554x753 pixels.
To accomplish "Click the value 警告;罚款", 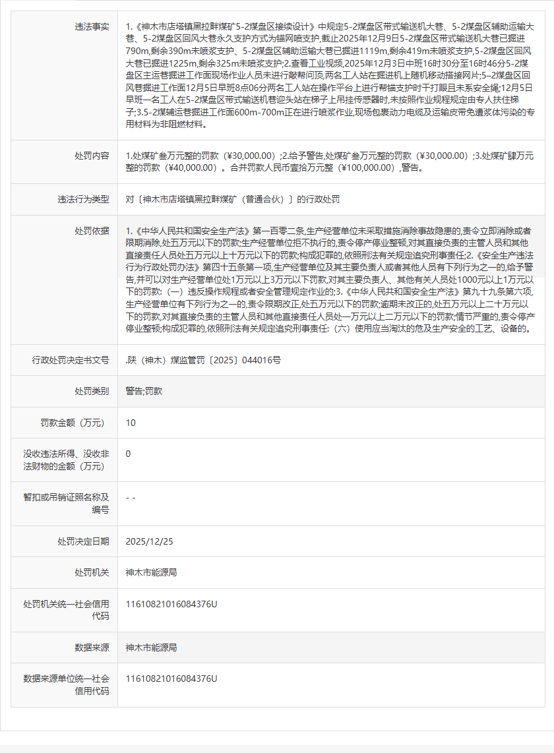I will [x=144, y=392].
